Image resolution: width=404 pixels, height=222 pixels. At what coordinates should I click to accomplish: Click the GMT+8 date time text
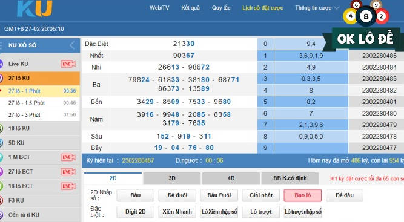pos(34,29)
